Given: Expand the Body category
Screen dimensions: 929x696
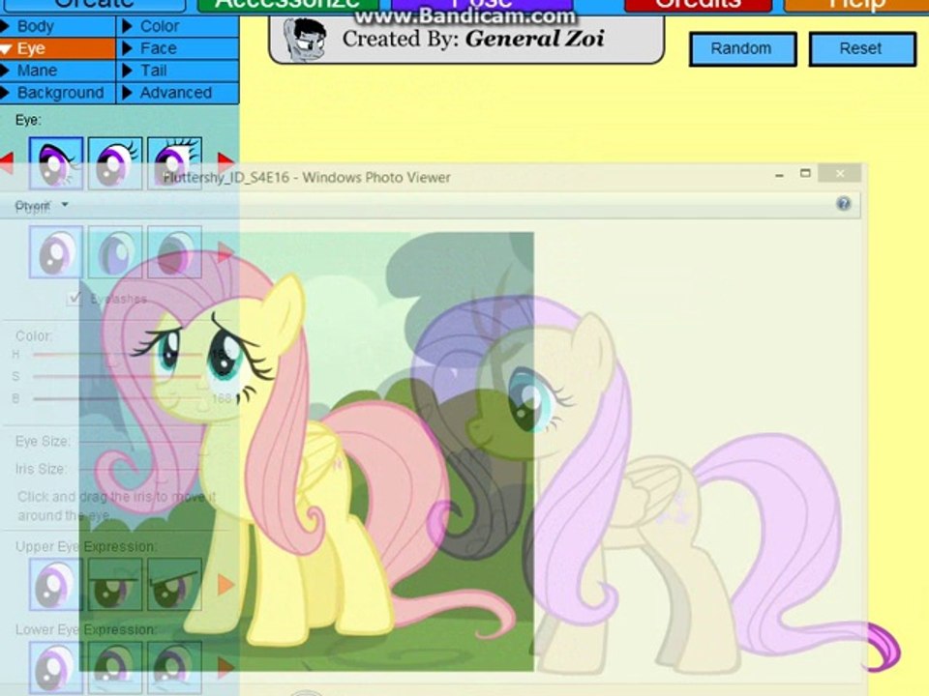Looking at the screenshot, I should [x=57, y=27].
